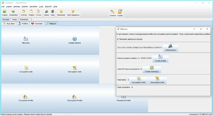This screenshot has height=116, width=213.
Task: Click Decryption Task button in Welcome window
Action: click(157, 80)
